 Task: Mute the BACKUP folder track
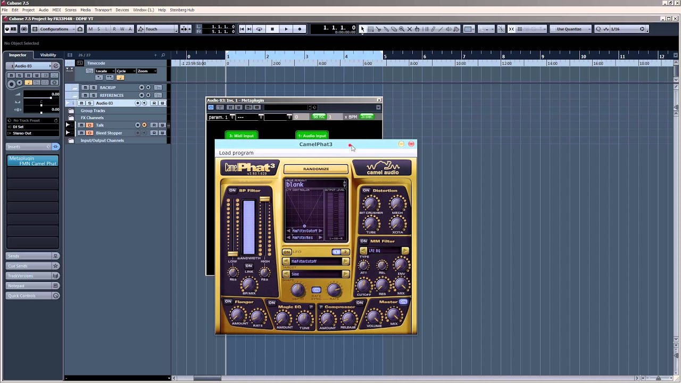tap(85, 88)
